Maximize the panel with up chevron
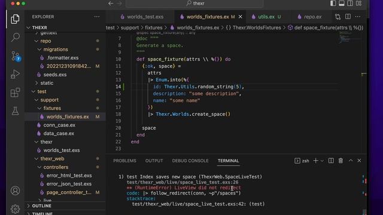Screen dimensions: 383x215 351,161
